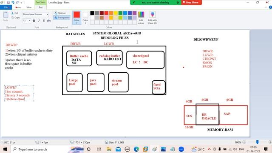The height and width of the screenshot is (153, 272).
Task: Click Paint app icon on taskbar
Action: click(154, 149)
